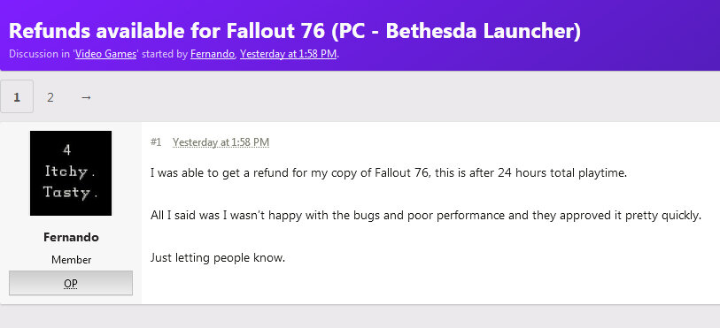The image size is (720, 328).
Task: Open the 'Video Games' forum link
Action: click(x=105, y=54)
